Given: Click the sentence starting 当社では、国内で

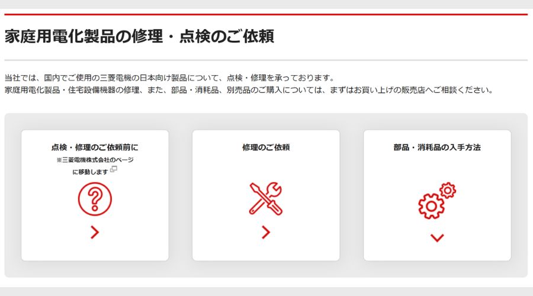Looking at the screenshot, I should pos(169,78).
